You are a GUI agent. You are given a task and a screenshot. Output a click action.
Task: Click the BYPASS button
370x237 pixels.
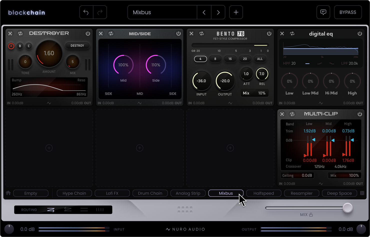point(348,12)
